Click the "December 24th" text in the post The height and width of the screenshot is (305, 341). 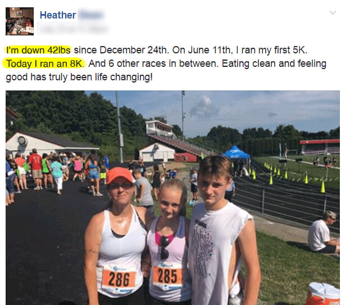(x=134, y=50)
